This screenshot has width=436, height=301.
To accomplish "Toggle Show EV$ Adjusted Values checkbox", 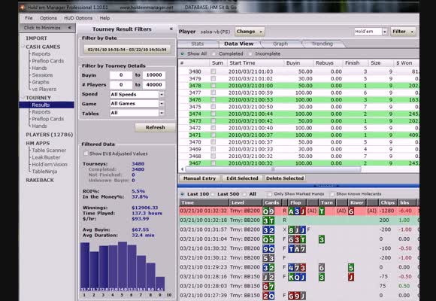I will point(86,154).
